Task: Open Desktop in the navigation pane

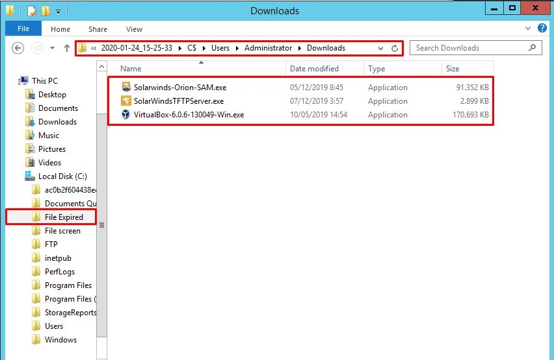Action: pos(52,95)
